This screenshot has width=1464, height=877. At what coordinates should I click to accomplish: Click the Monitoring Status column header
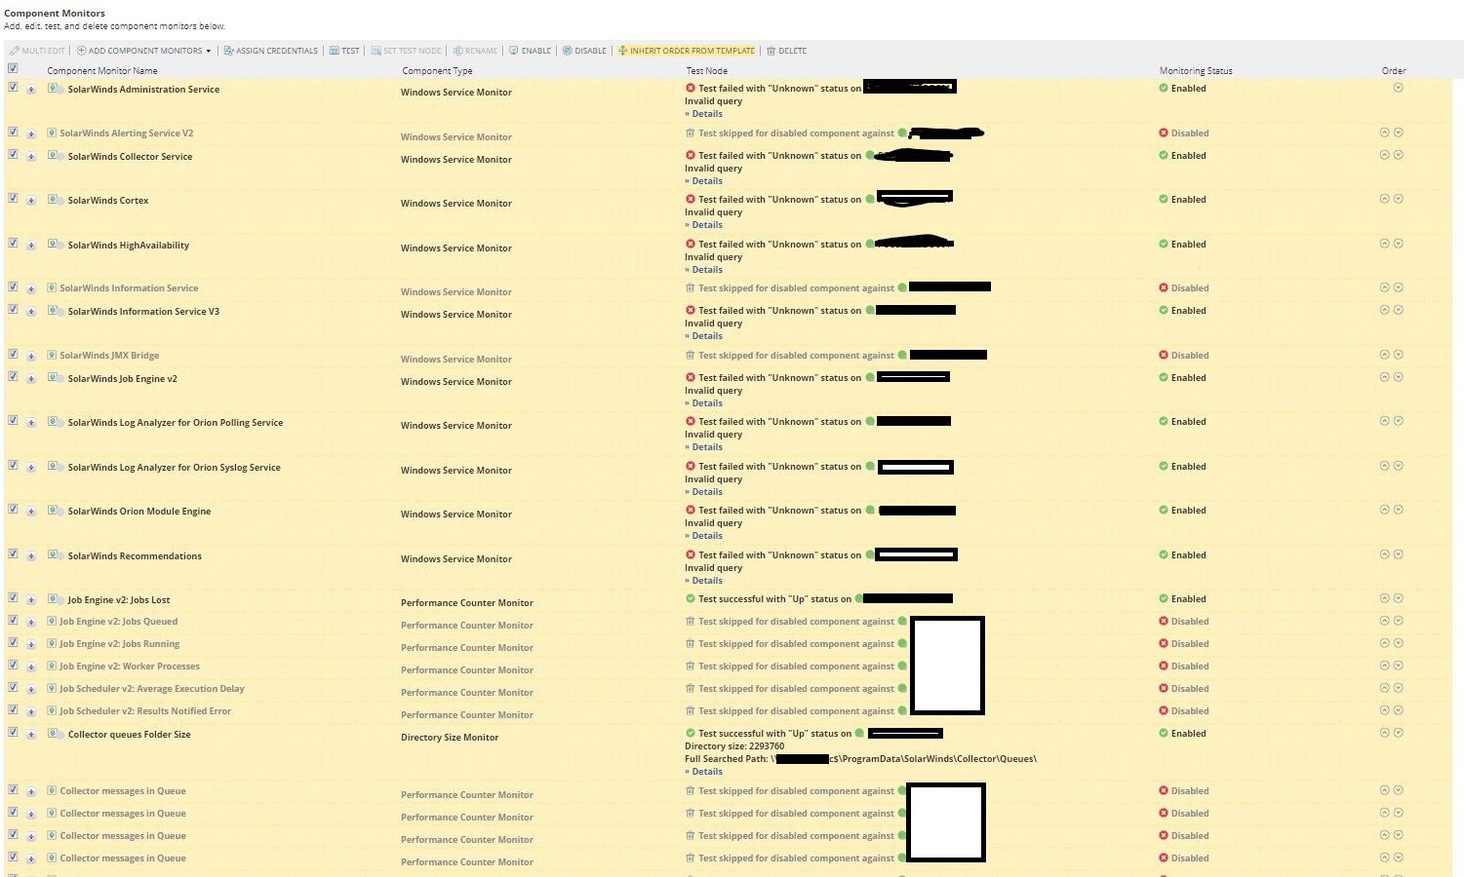[1196, 71]
